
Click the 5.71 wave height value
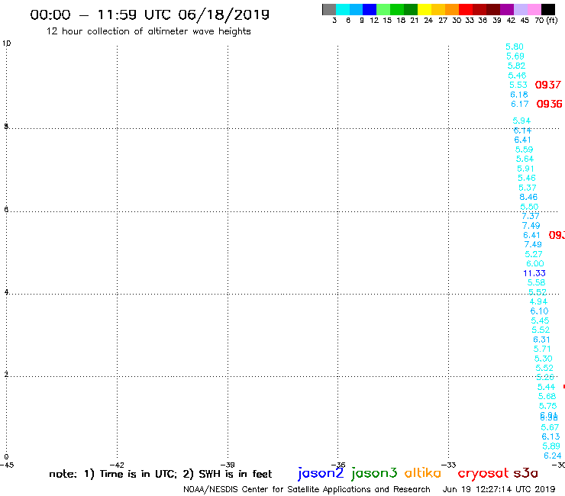pos(542,349)
